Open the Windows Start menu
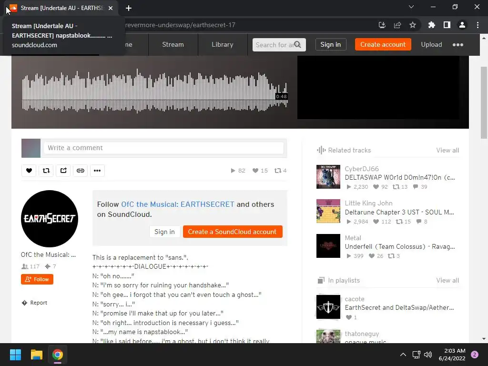 click(15, 355)
